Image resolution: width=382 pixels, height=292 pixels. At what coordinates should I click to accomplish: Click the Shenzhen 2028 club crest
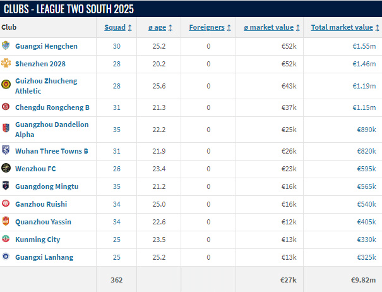point(6,63)
